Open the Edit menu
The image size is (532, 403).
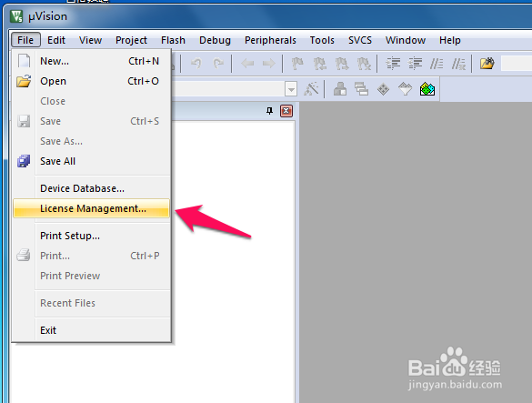[56, 40]
